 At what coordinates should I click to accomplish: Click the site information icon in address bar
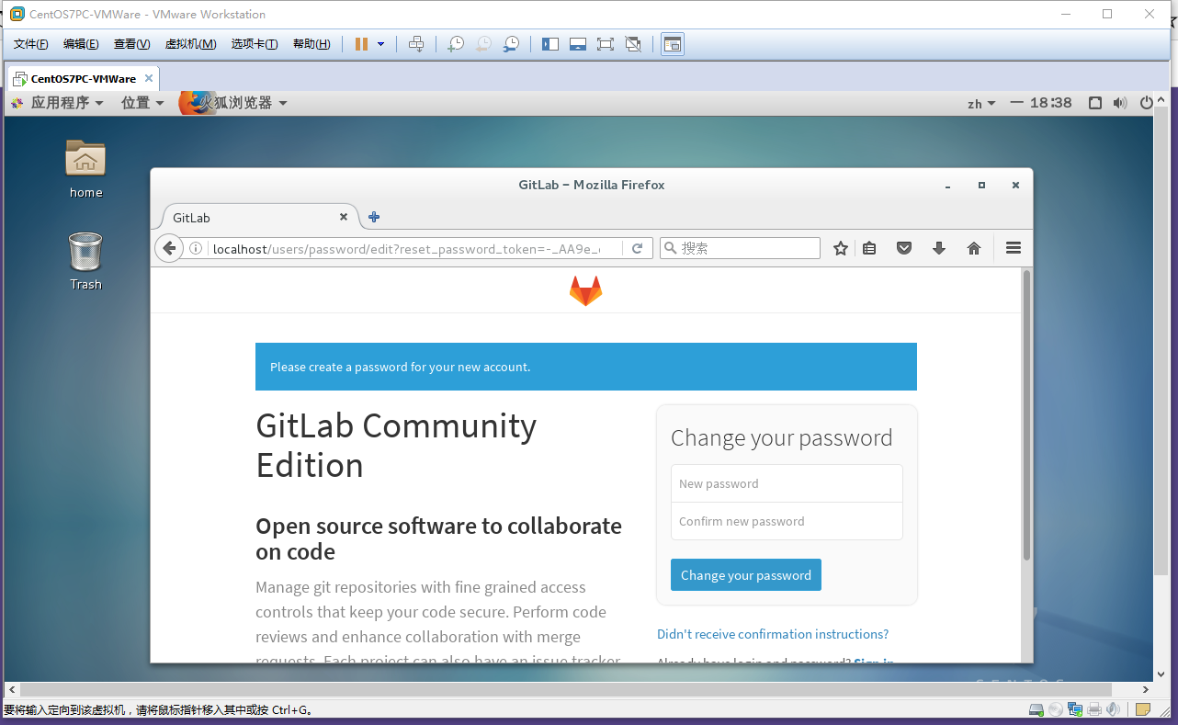tap(197, 248)
